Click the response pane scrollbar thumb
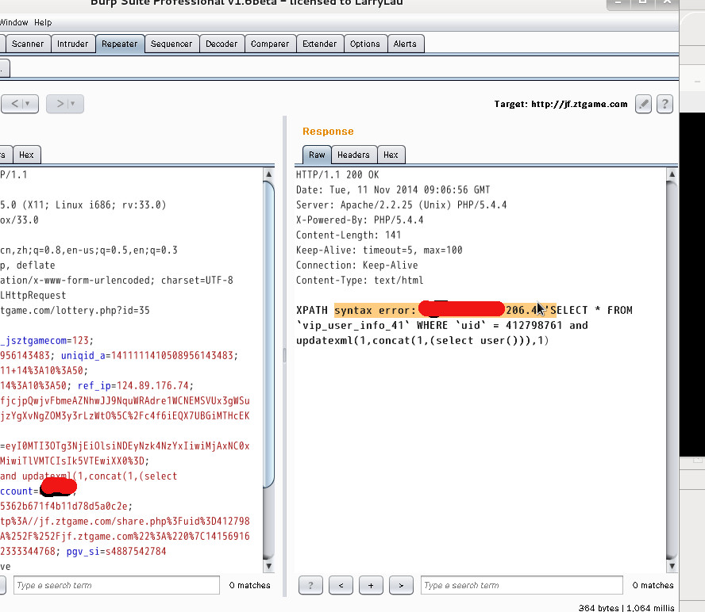705x612 pixels. point(672,370)
